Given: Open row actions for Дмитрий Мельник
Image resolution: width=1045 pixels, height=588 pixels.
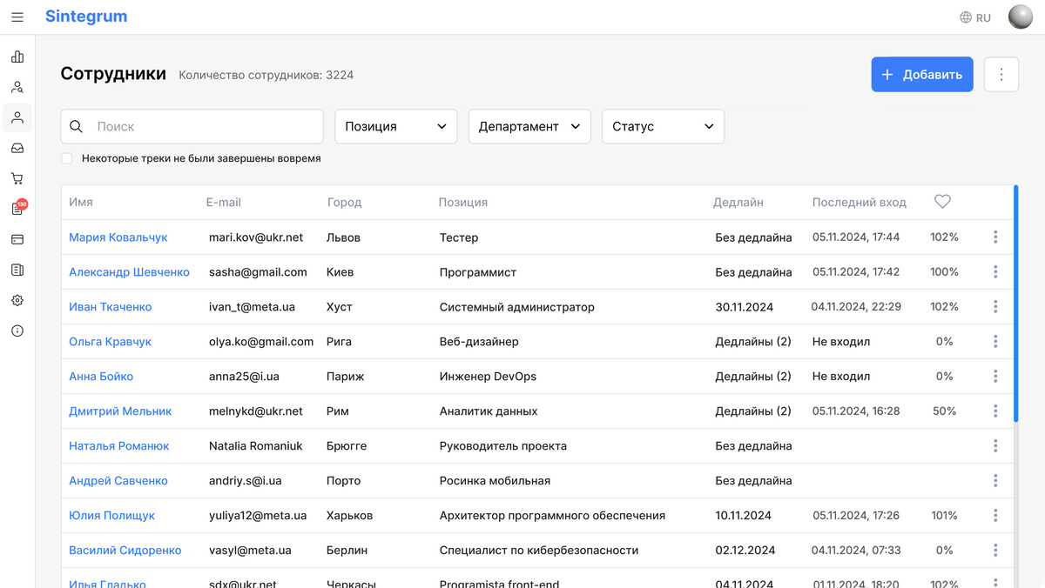Looking at the screenshot, I should point(995,411).
